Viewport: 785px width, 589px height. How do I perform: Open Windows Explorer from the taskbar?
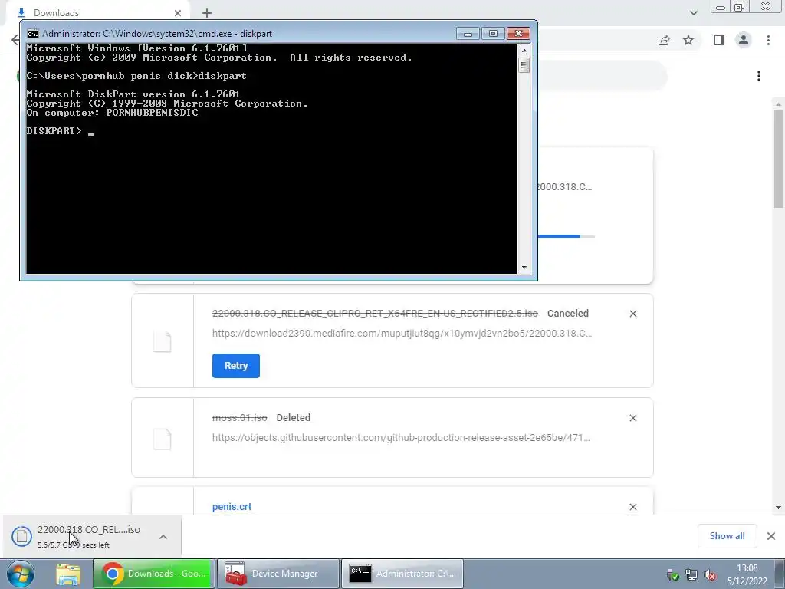point(67,574)
